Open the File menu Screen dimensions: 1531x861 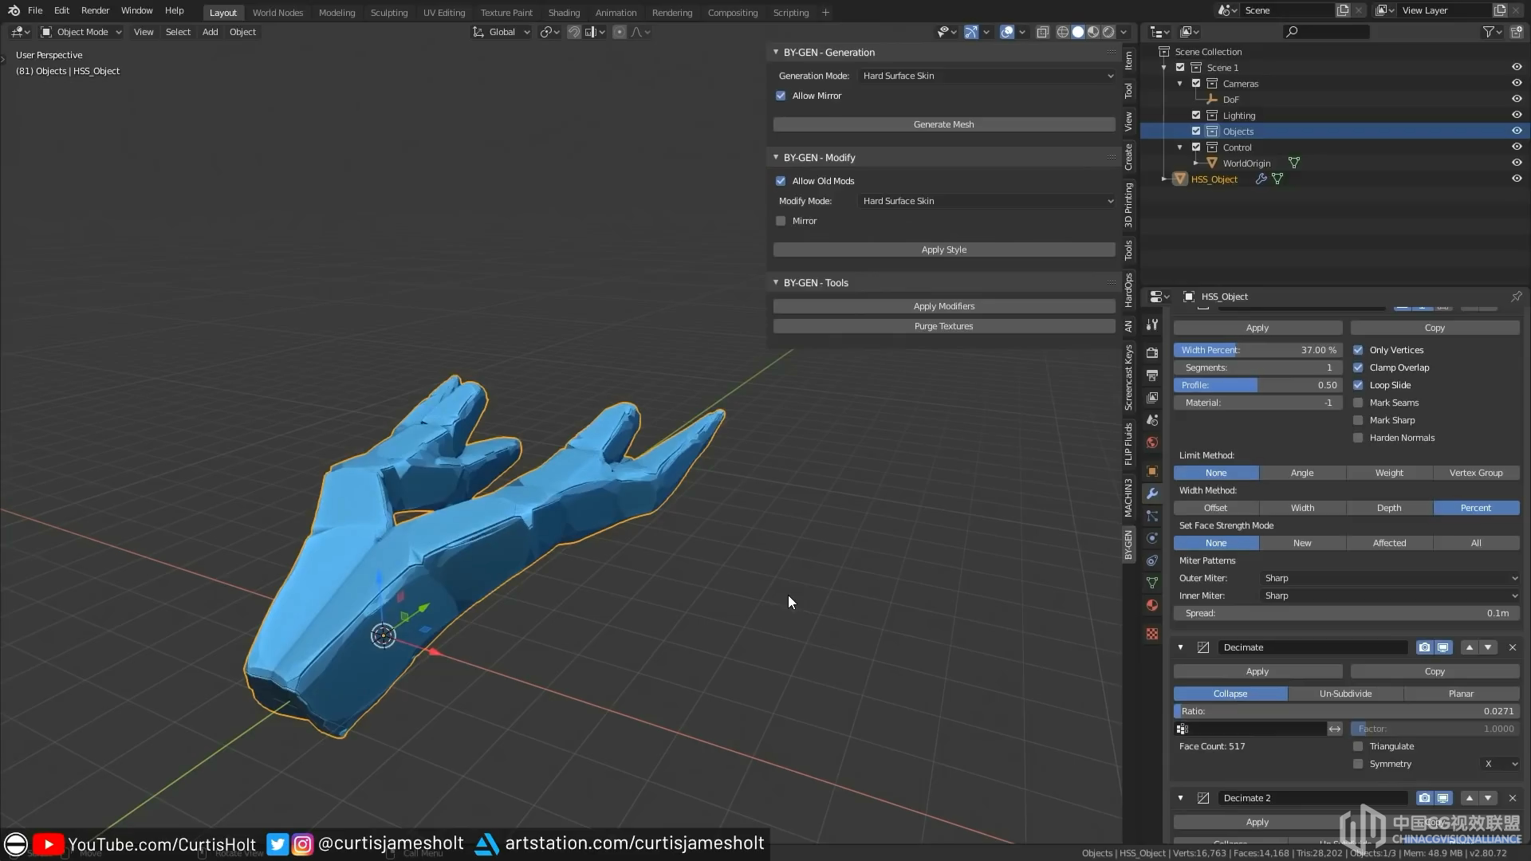[x=35, y=10]
